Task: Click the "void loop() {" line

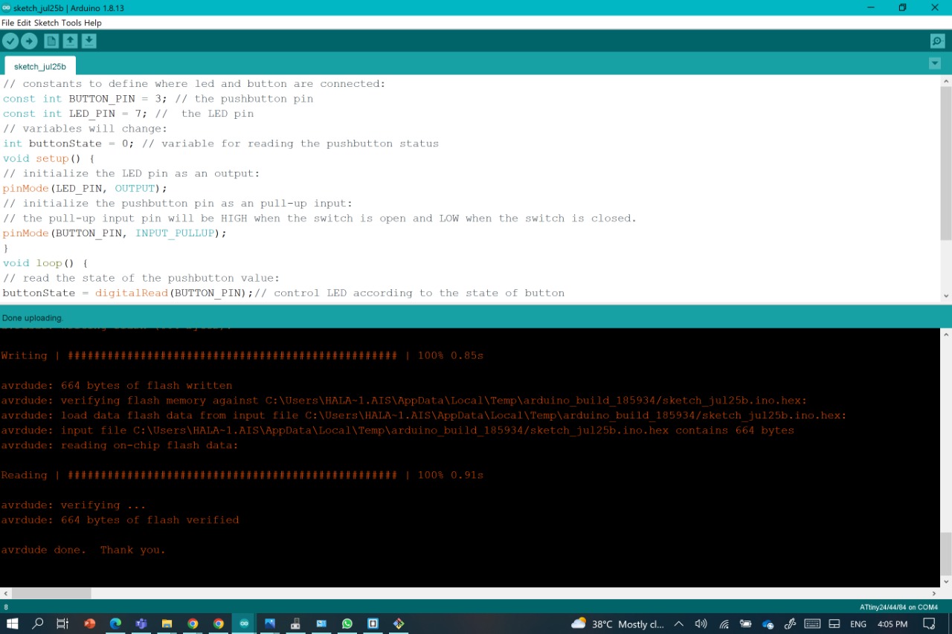Action: [x=45, y=263]
